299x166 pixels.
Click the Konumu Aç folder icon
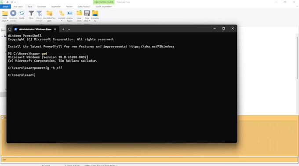(95, 13)
